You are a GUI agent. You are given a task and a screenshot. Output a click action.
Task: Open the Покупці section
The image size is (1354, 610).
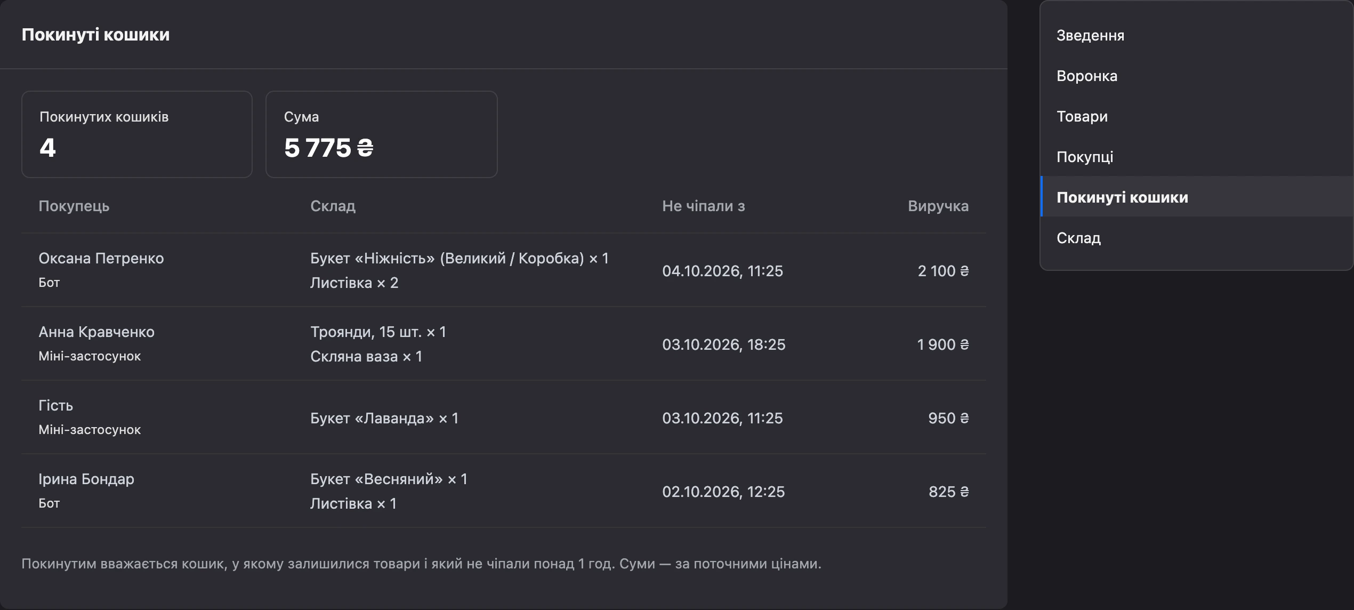[1197, 157]
